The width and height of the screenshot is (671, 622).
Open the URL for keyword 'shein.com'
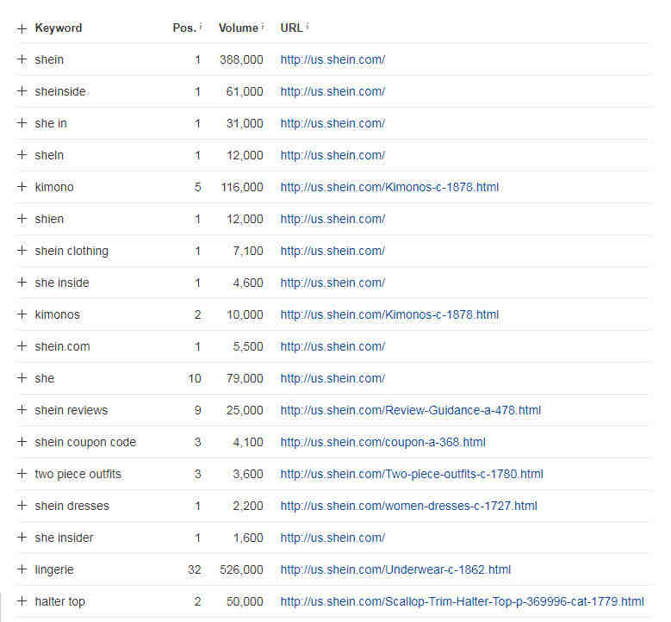click(332, 346)
